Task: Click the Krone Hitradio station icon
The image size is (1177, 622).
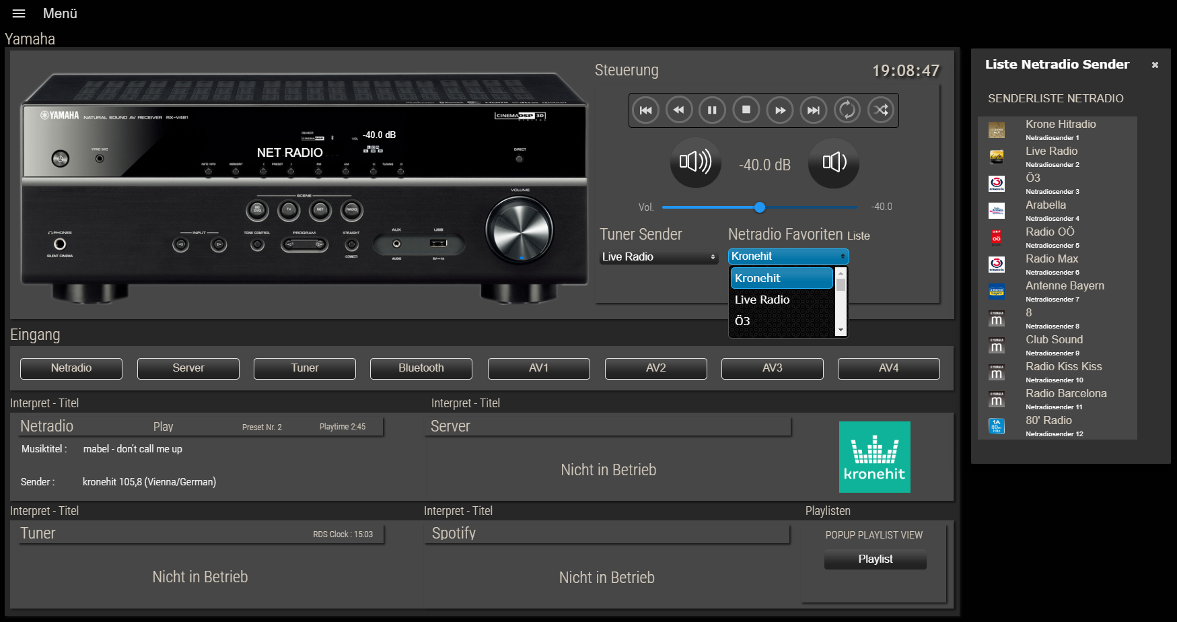Action: 997,130
